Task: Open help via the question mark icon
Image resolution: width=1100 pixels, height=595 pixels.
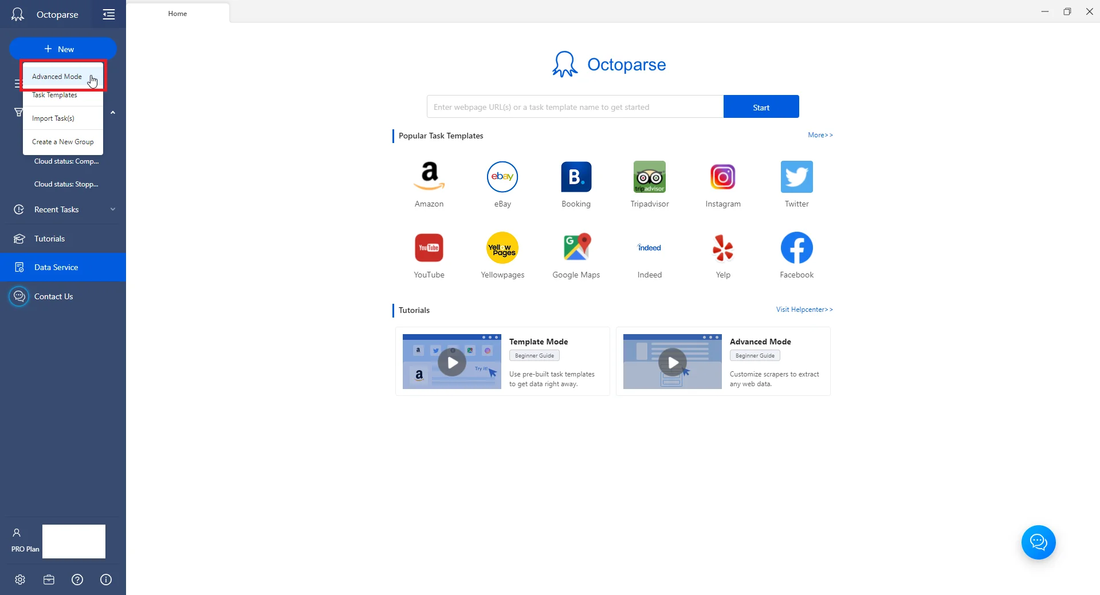Action: tap(77, 580)
